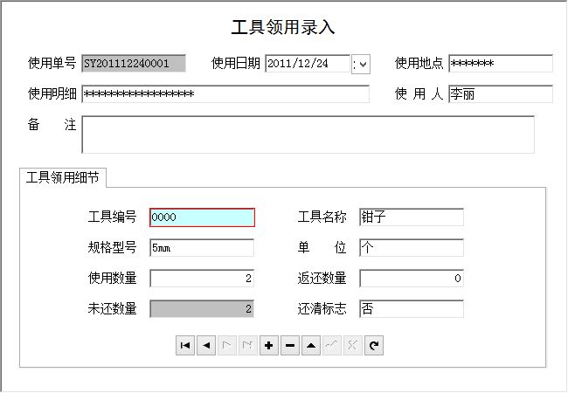
Task: Click the 返还数量 field showing 0
Action: click(x=412, y=279)
